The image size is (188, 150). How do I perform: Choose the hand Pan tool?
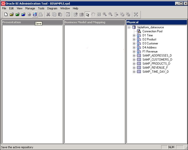coord(93,14)
